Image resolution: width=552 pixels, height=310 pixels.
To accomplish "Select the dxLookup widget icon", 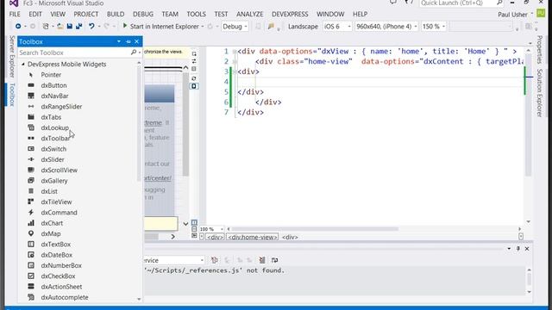I will click(31, 127).
